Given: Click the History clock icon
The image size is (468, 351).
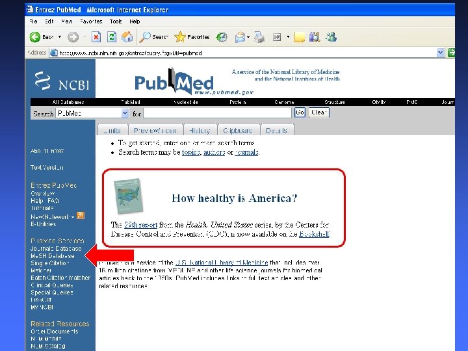Looking at the screenshot, I should point(222,37).
